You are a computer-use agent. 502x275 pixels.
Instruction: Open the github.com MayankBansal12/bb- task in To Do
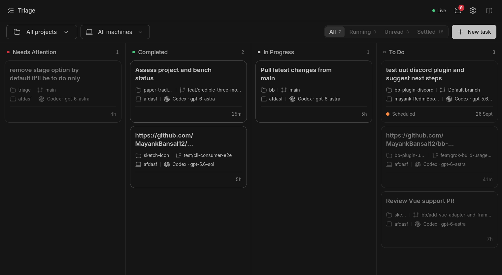439,157
